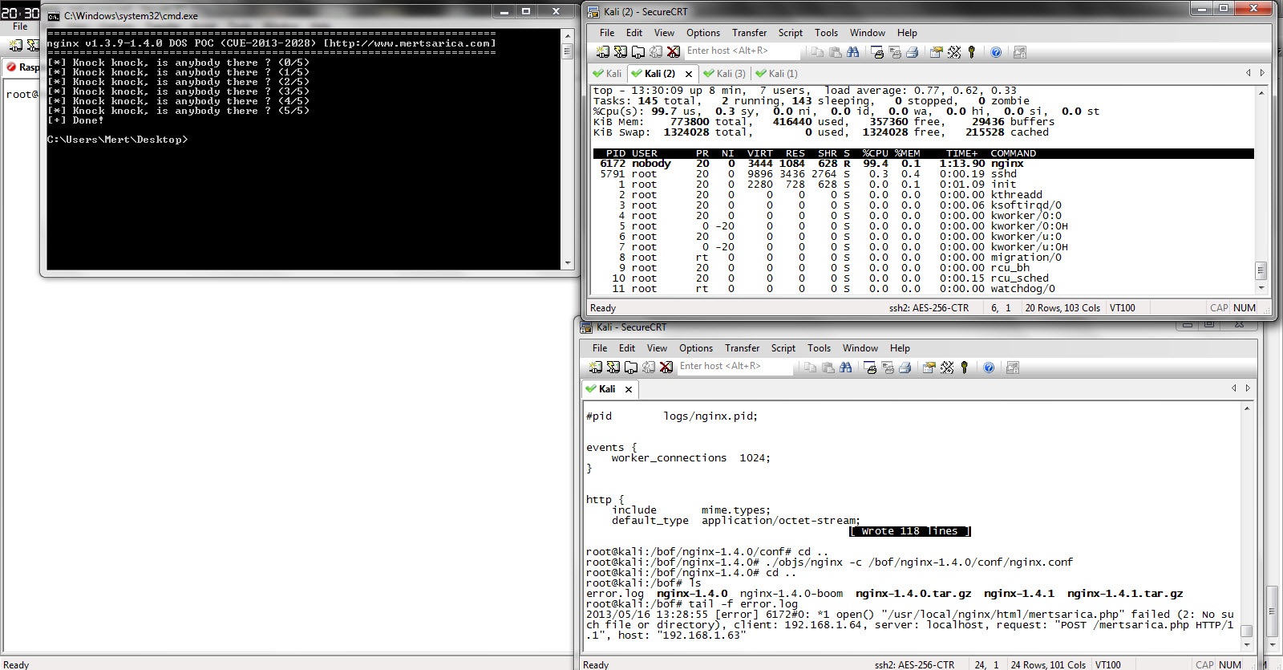Click the Copy icon in Kali (2) toolbar
The image size is (1283, 670).
pyautogui.click(x=817, y=51)
